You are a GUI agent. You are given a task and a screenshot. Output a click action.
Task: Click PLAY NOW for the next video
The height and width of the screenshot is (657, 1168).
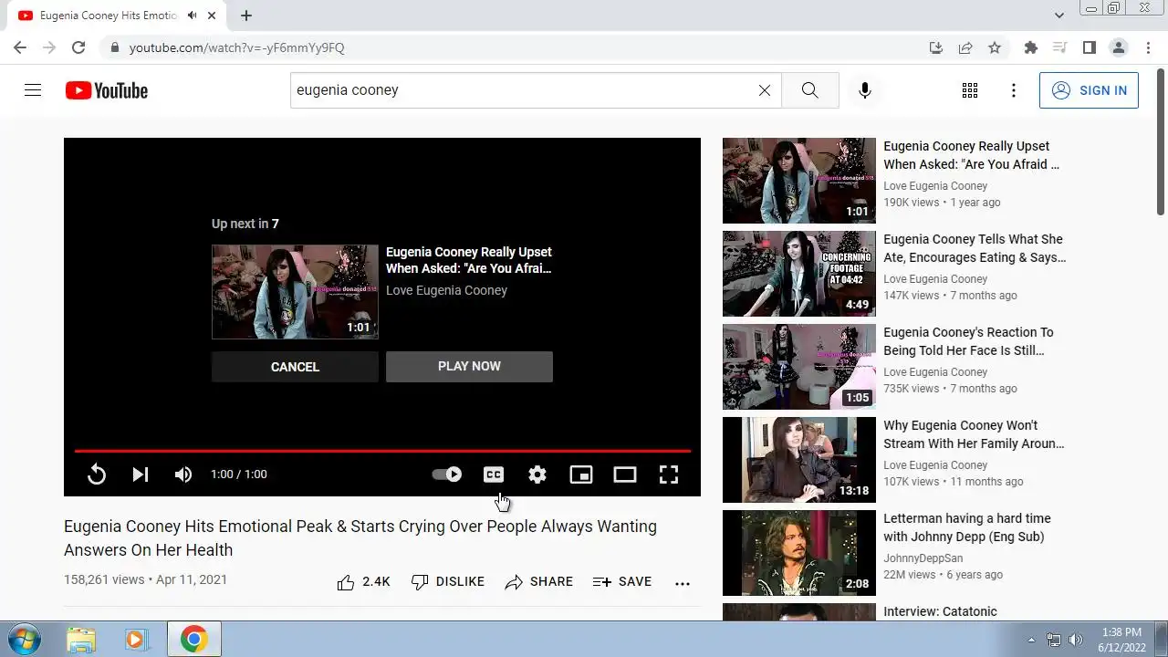point(469,366)
